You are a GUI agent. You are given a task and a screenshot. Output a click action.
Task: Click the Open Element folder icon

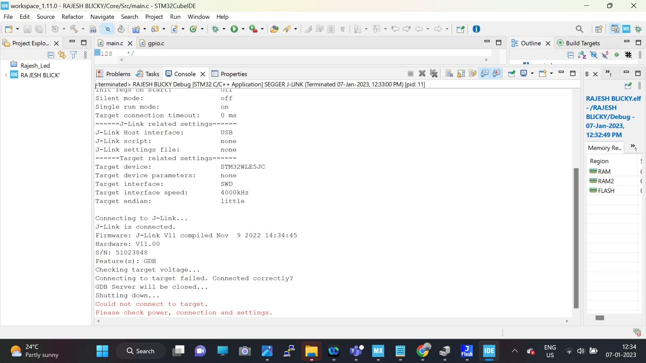pos(275,29)
